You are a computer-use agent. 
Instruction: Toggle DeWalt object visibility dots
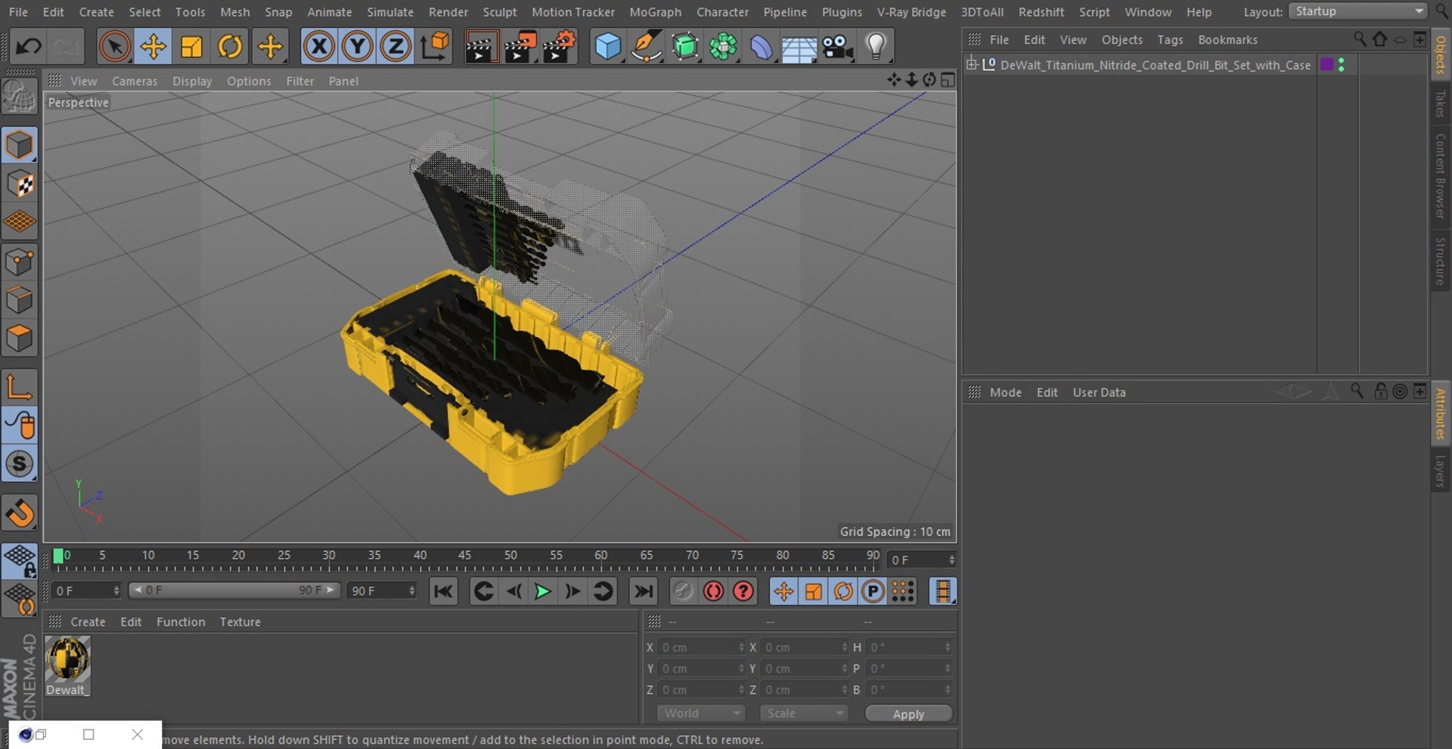[1341, 65]
